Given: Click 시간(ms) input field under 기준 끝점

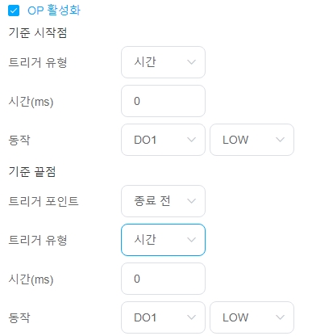Looking at the screenshot, I should [163, 279].
